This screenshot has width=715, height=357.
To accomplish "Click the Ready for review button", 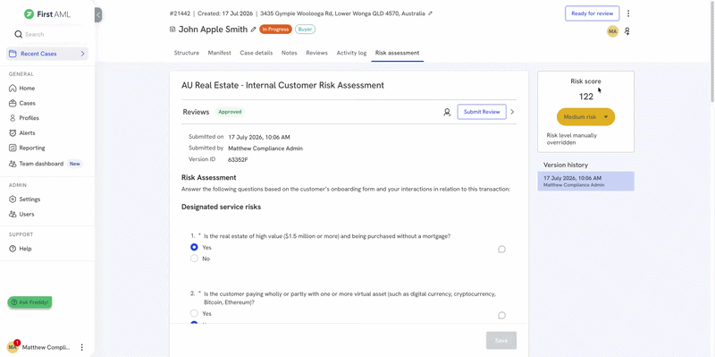I will pyautogui.click(x=593, y=13).
